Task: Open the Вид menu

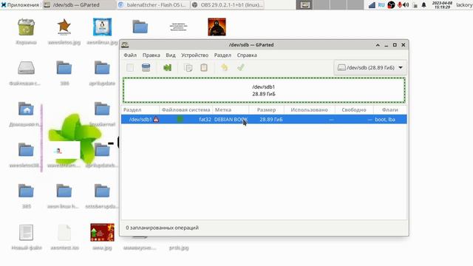Action: coord(171,55)
